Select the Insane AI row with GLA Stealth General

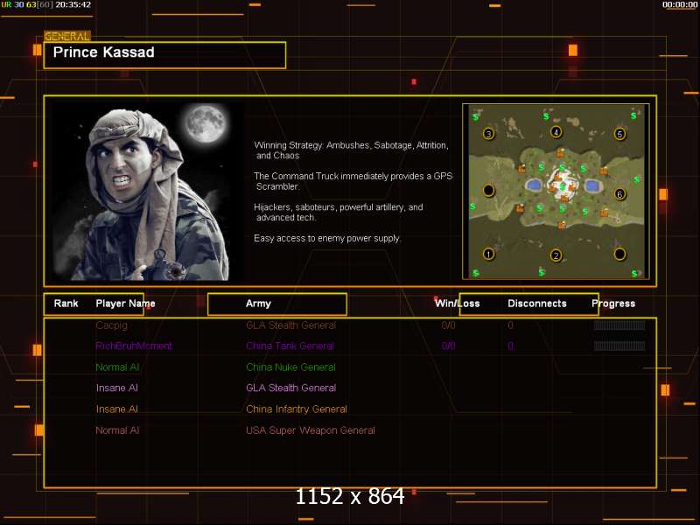[x=349, y=388]
